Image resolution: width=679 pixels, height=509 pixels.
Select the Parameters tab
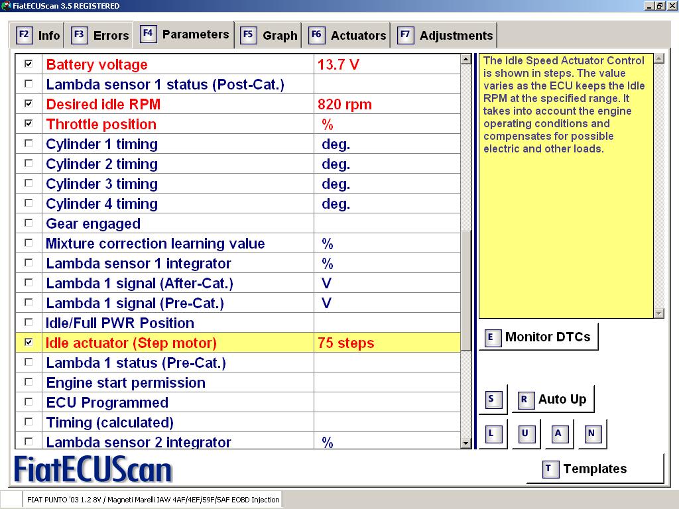coord(184,34)
